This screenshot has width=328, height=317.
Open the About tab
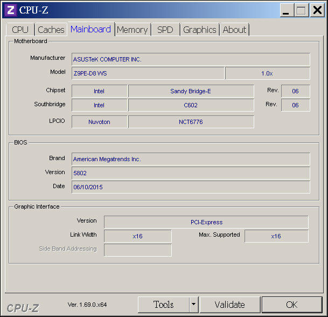coord(234,30)
